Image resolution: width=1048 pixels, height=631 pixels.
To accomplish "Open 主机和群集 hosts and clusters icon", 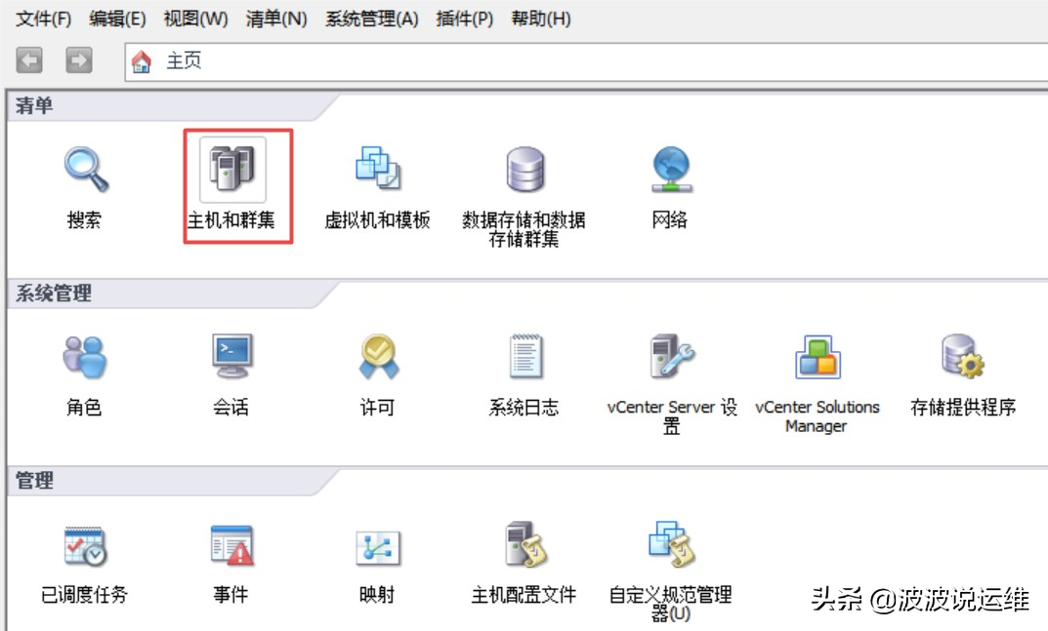I will coord(231,170).
